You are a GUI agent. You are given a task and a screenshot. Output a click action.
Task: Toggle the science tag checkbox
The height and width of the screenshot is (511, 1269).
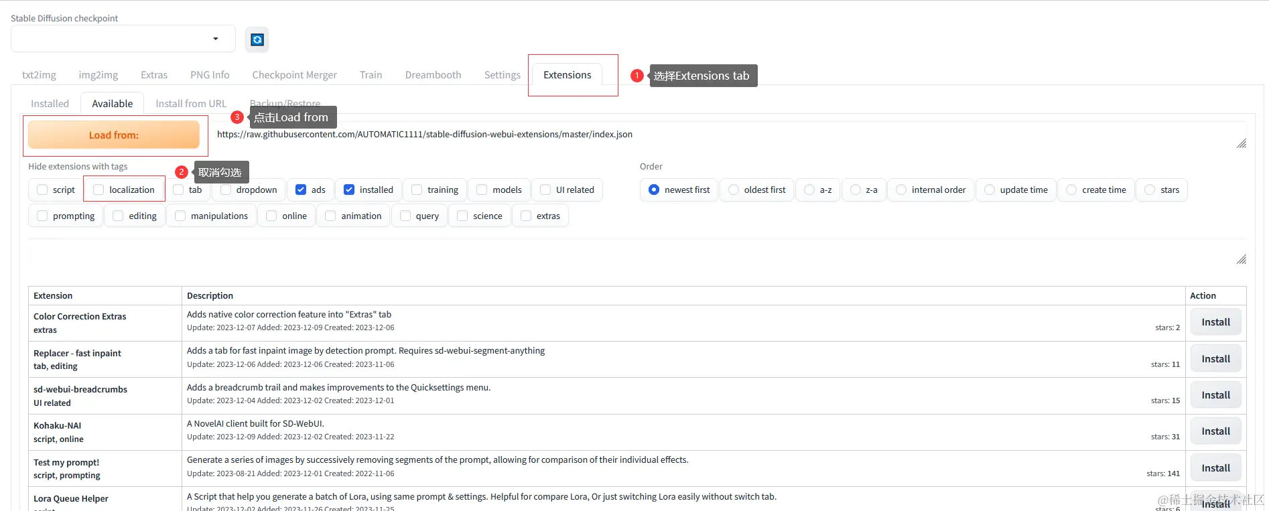(462, 216)
